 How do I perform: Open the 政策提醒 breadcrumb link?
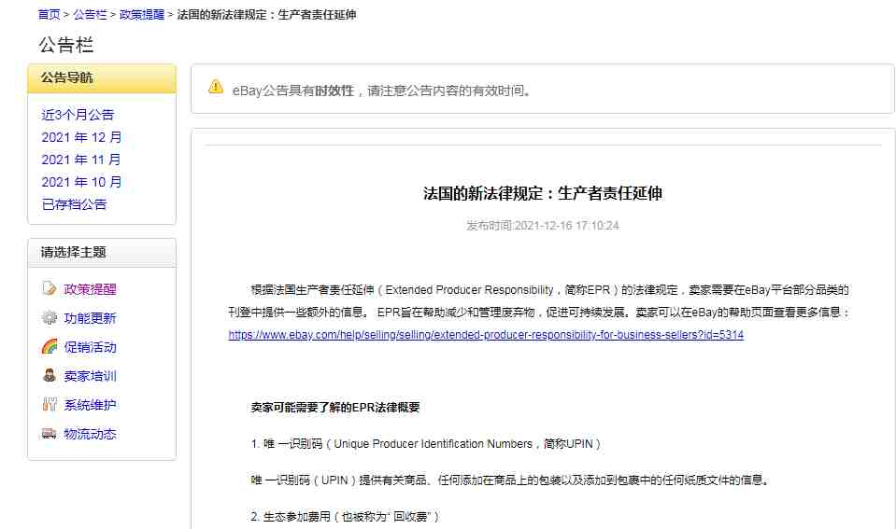[x=142, y=15]
